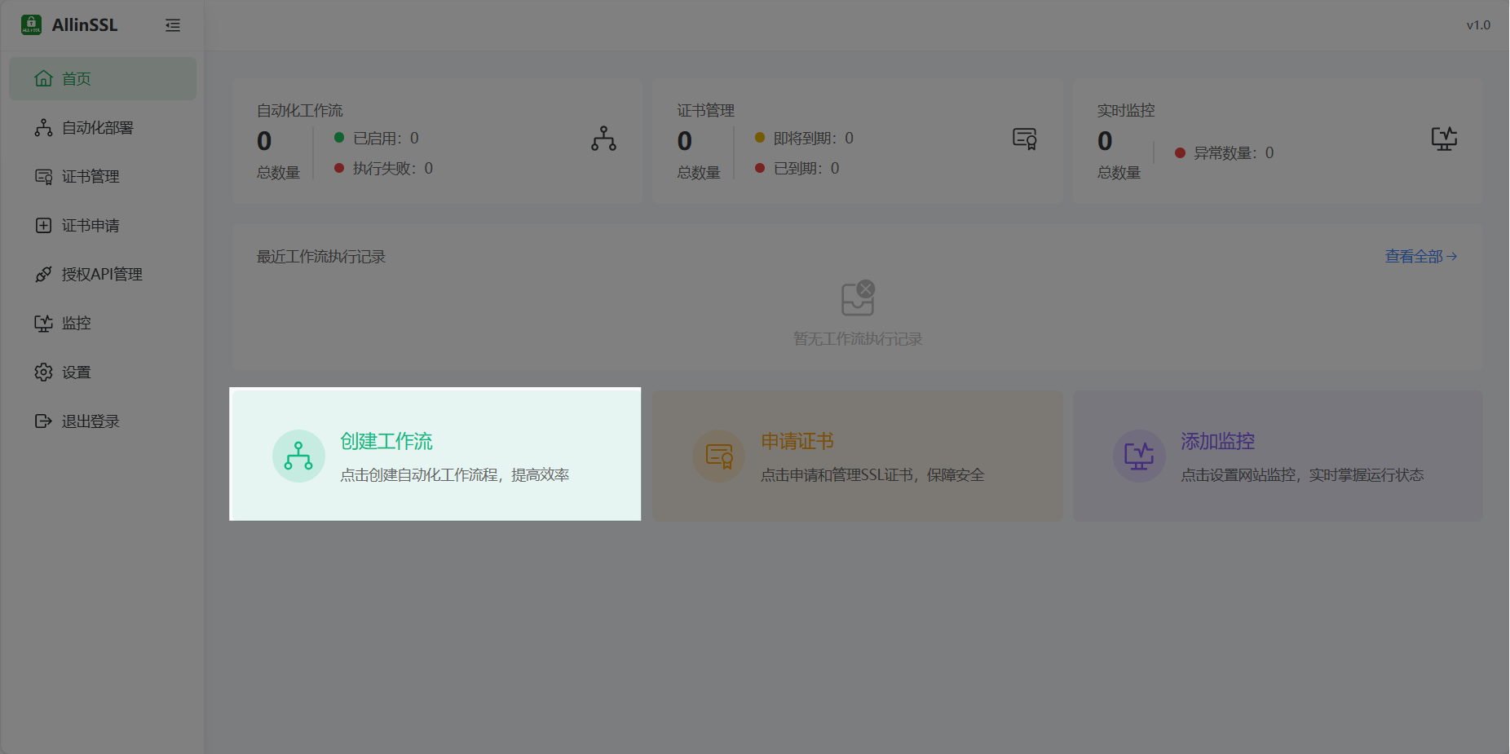The image size is (1510, 754).
Task: Toggle the sidebar collapse control
Action: pyautogui.click(x=173, y=25)
